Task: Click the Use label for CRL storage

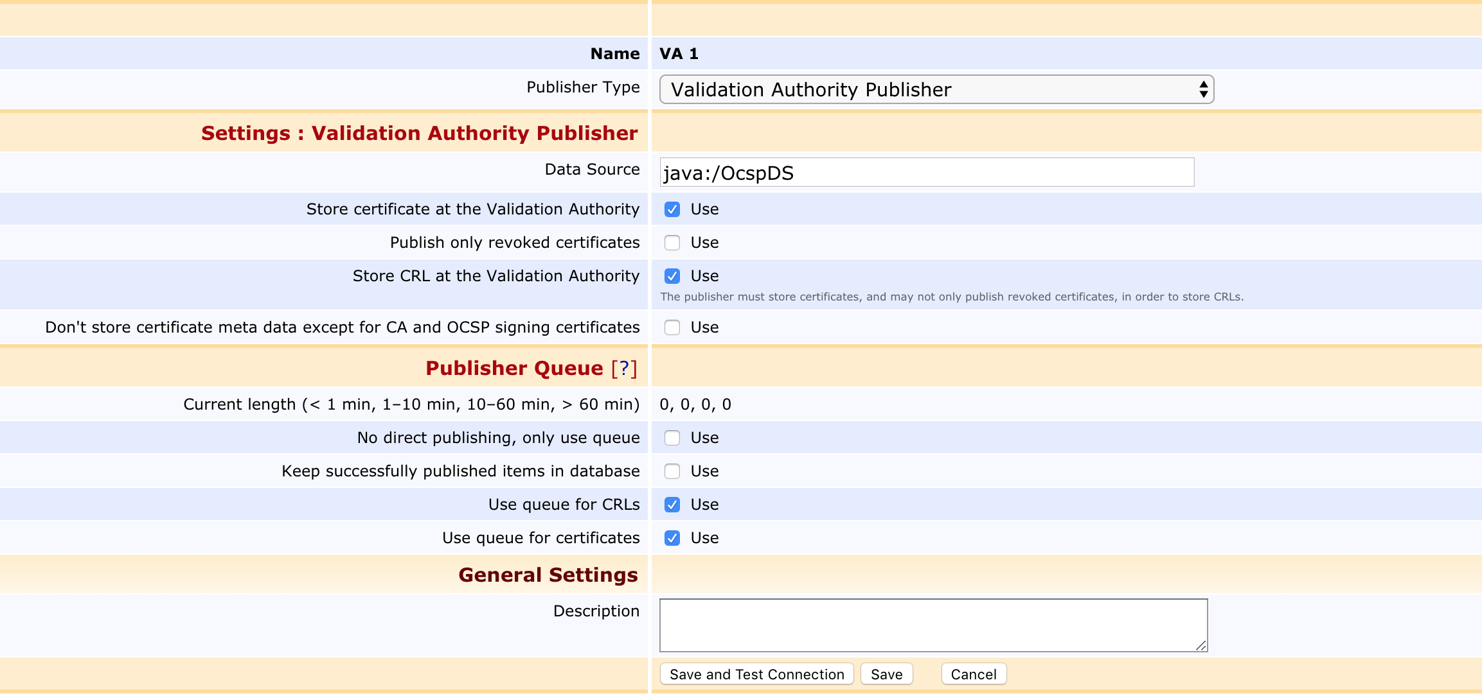Action: tap(704, 276)
